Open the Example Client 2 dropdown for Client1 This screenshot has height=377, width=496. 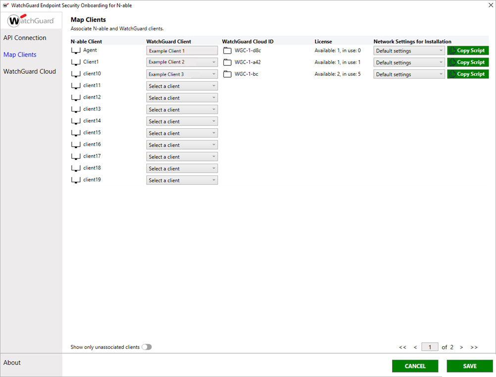(x=182, y=62)
